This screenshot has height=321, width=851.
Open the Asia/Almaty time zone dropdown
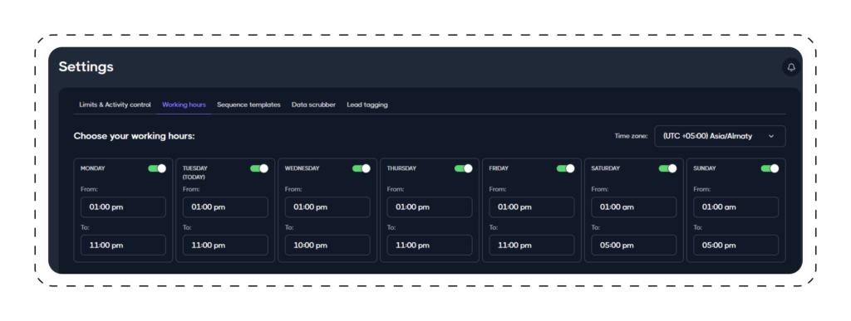click(x=720, y=136)
